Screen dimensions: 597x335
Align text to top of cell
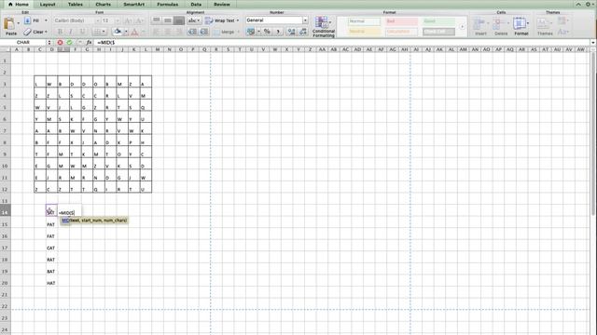156,20
